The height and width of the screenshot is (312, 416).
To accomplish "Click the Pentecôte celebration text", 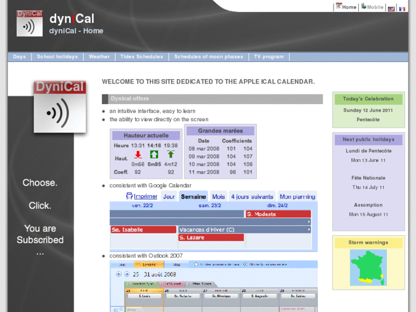I will click(368, 120).
